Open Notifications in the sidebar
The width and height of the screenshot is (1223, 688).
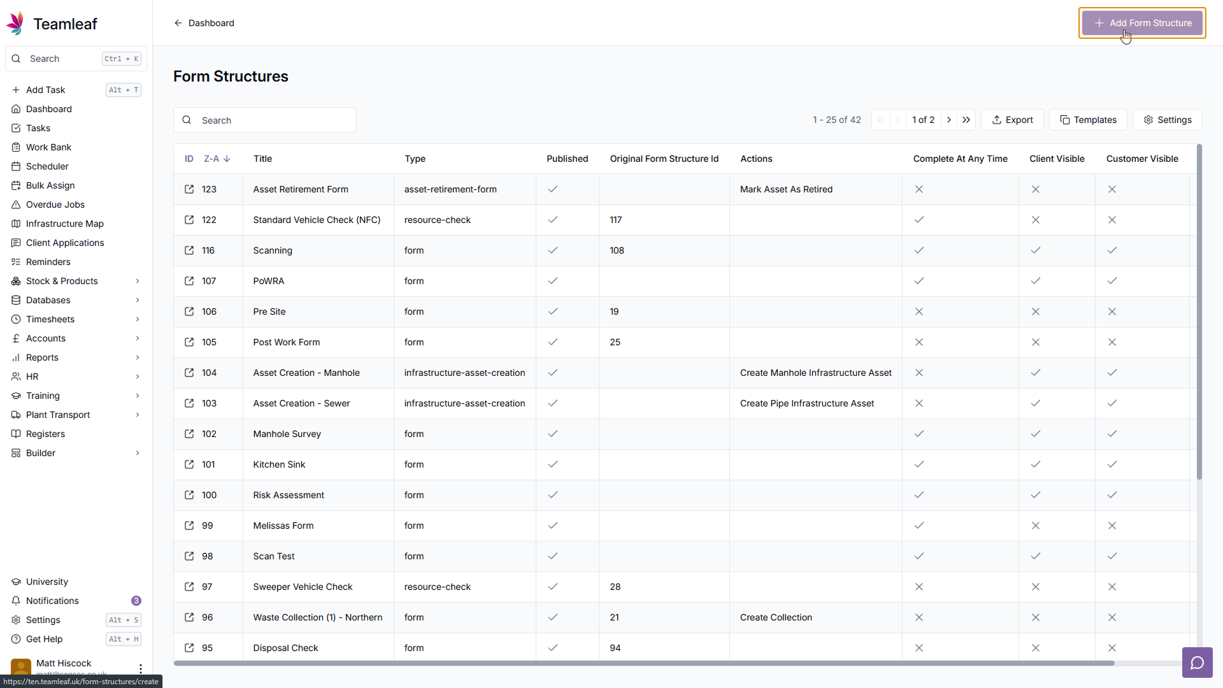[52, 601]
